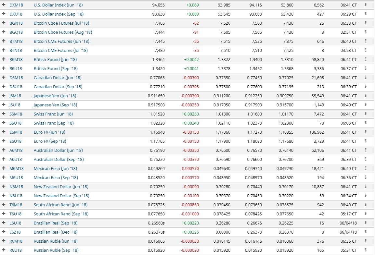Viewport: 376px width, 255px height.
Task: Expand the S6M18 row with plus icon
Action: (4, 114)
